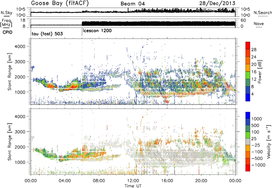Click the 'Power [dB]' color bar label
The image size is (272, 188).
259,72
